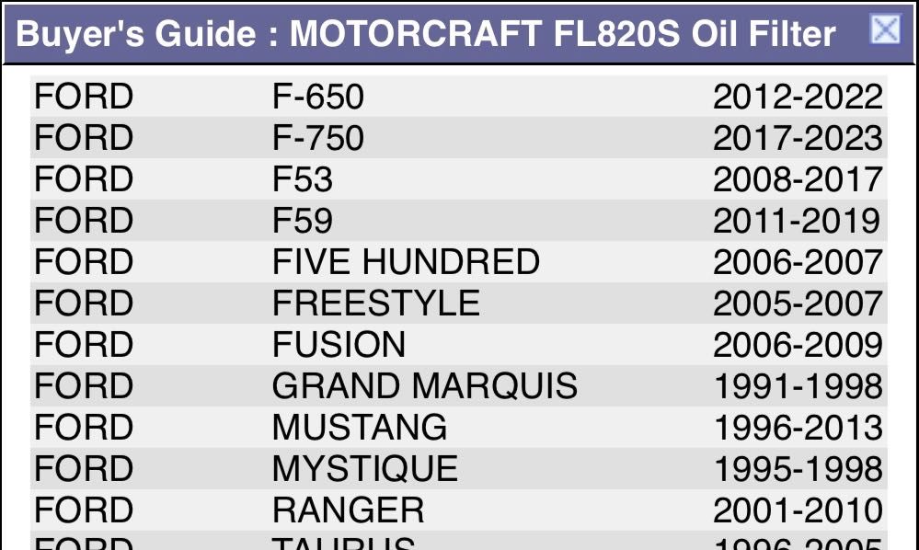Select the FUSION model entry
Viewport: 919px width, 550px height.
click(339, 345)
